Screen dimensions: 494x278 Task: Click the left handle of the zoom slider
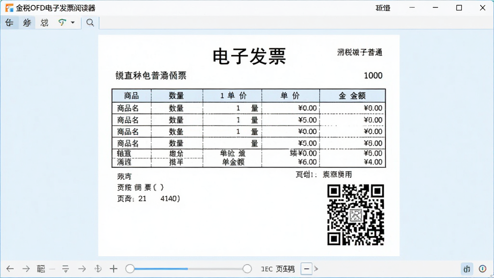click(x=130, y=268)
